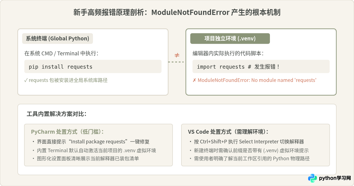Select the '系统终端 (Global Python)' label
The width and height of the screenshot is (354, 186).
coord(58,38)
